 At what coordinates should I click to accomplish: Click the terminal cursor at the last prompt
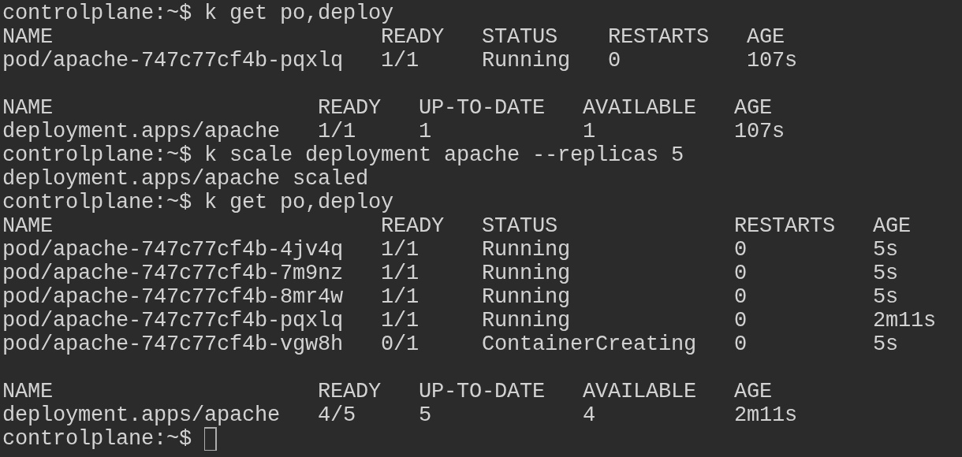pyautogui.click(x=211, y=439)
